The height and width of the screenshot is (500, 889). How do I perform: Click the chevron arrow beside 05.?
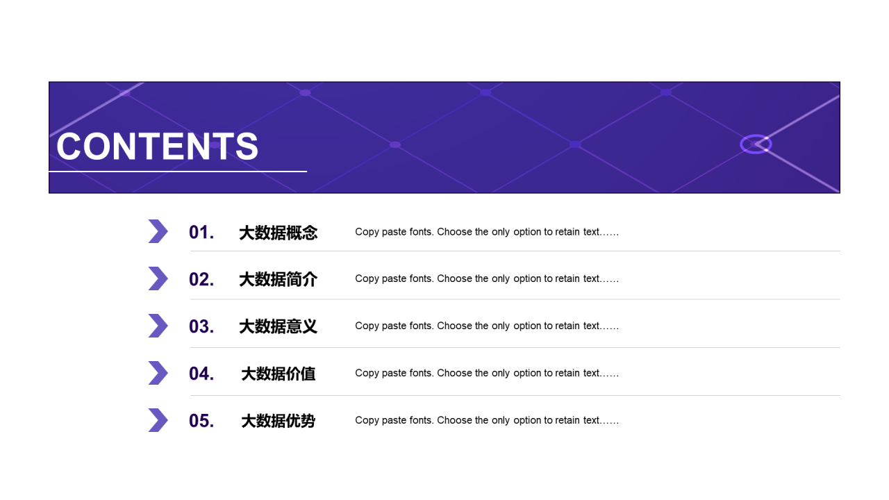click(x=158, y=420)
